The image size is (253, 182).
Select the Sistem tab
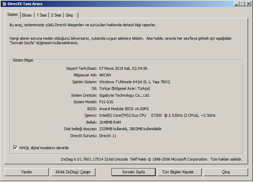click(12, 15)
